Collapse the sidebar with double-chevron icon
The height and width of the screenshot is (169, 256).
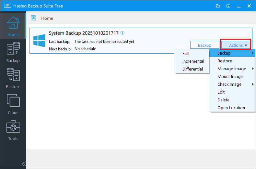point(24,163)
